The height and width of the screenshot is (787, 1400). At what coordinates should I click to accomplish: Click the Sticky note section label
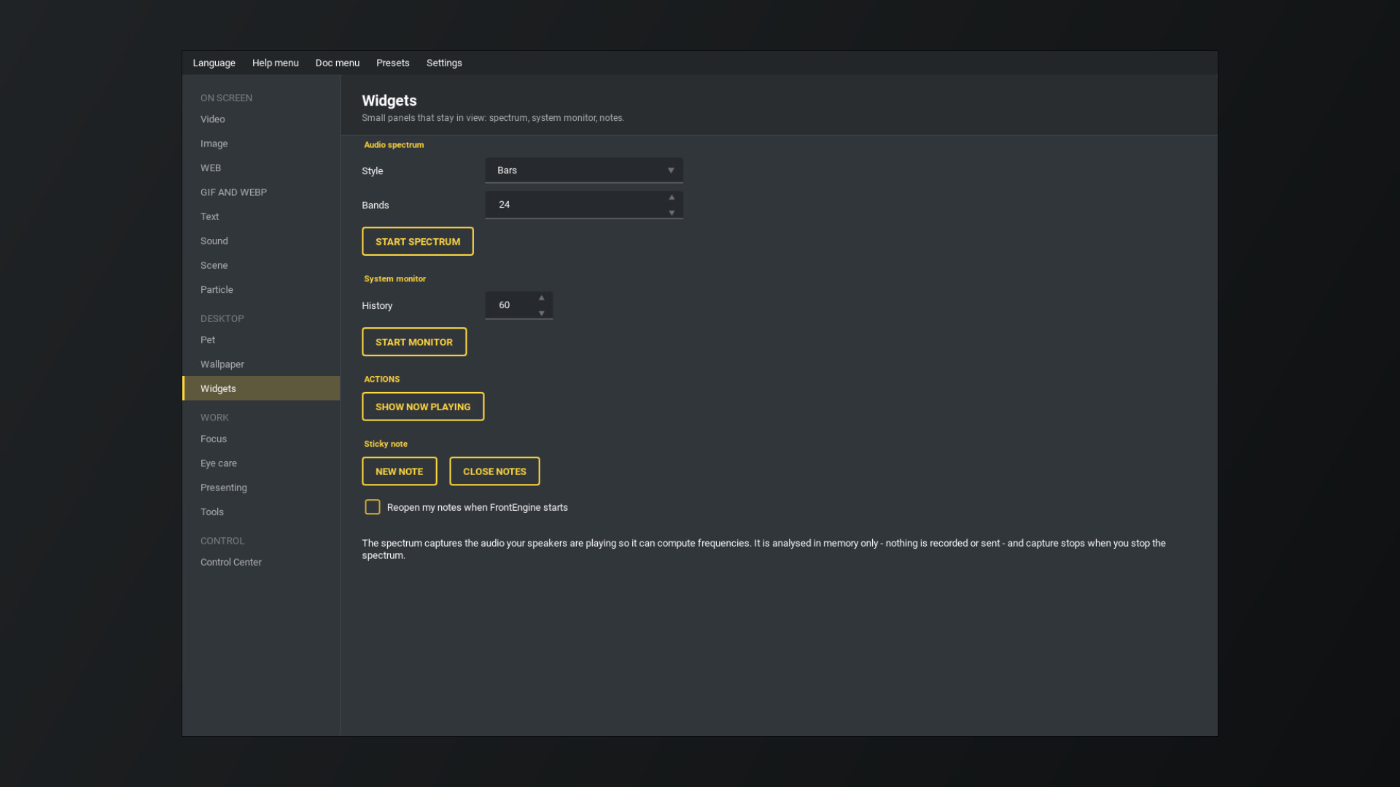pyautogui.click(x=386, y=444)
